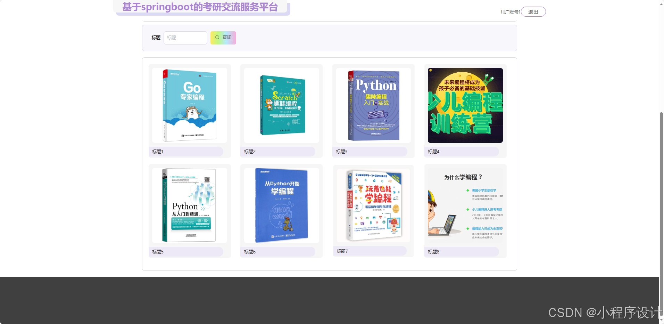Open the 从Python开始学编程 blue book cover
The width and height of the screenshot is (664, 324).
click(282, 205)
